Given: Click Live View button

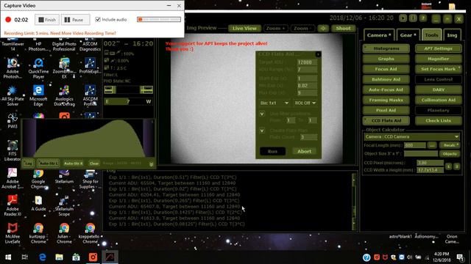Looking at the screenshot, I should point(244,29).
